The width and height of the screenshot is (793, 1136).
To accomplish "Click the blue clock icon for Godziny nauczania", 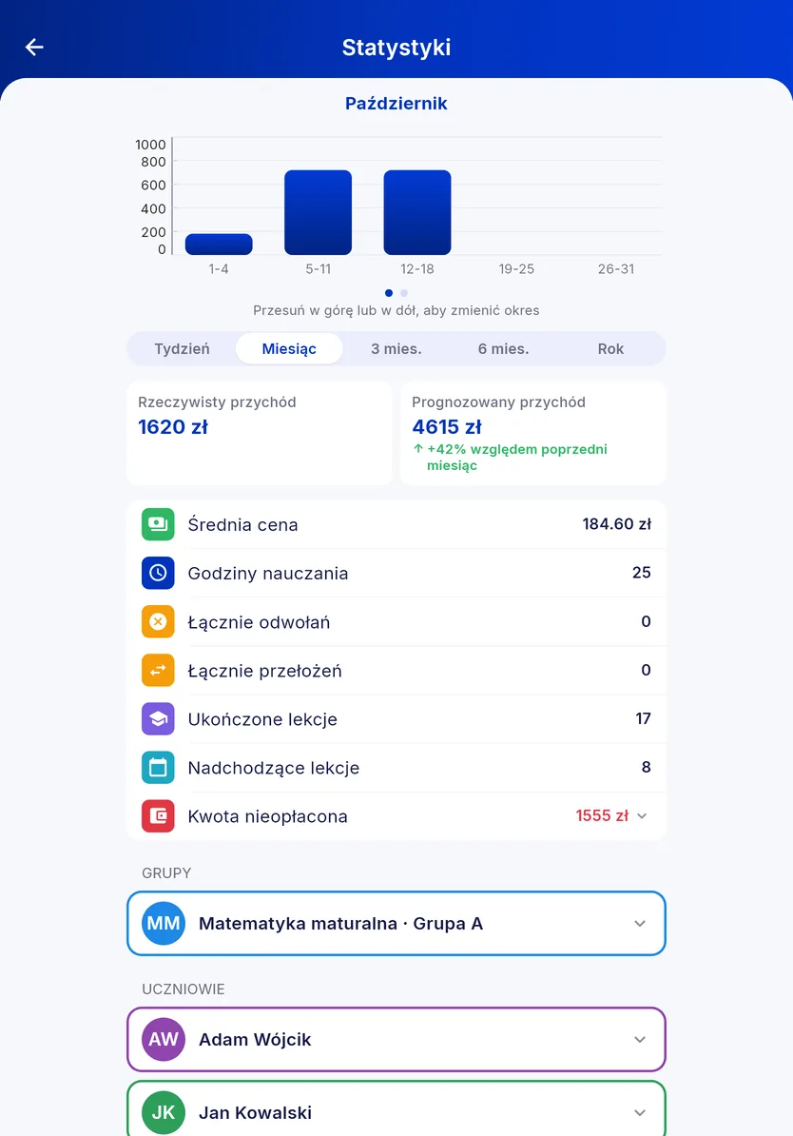I will tap(158, 573).
